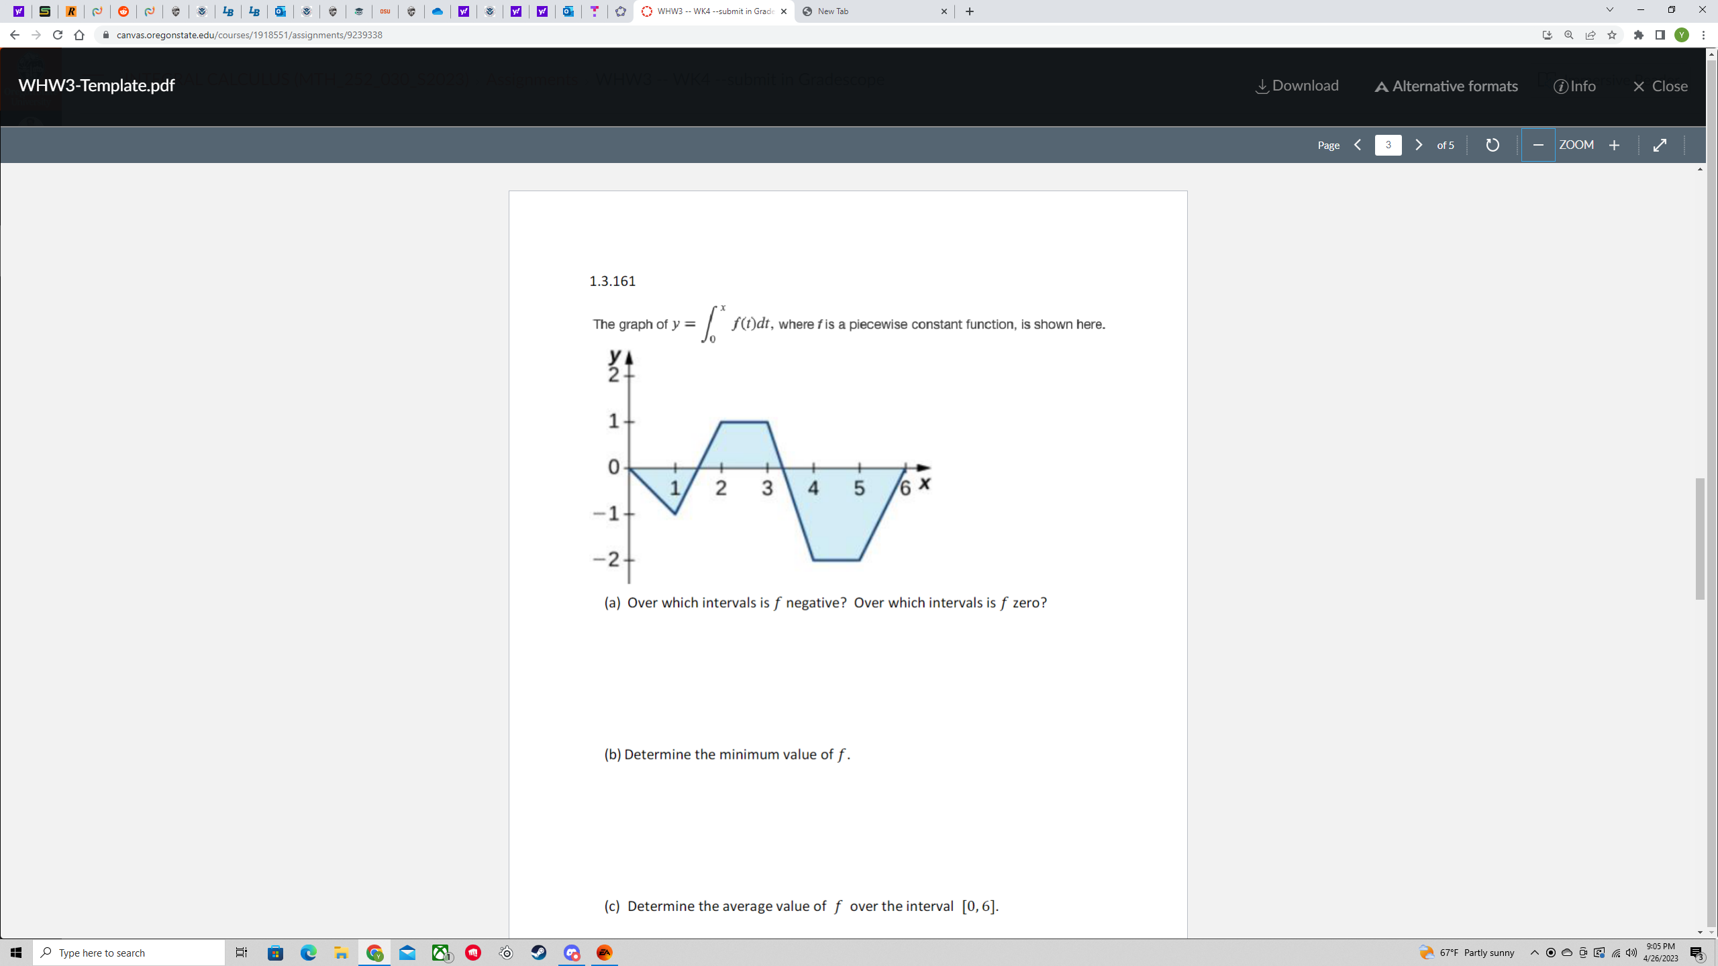Screen dimensions: 1718x966
Task: Zoom out using the minus button
Action: (x=1538, y=145)
